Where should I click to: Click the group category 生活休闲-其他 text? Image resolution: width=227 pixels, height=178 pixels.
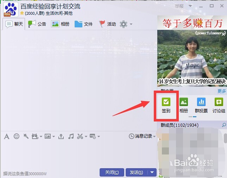pyautogui.click(x=59, y=13)
